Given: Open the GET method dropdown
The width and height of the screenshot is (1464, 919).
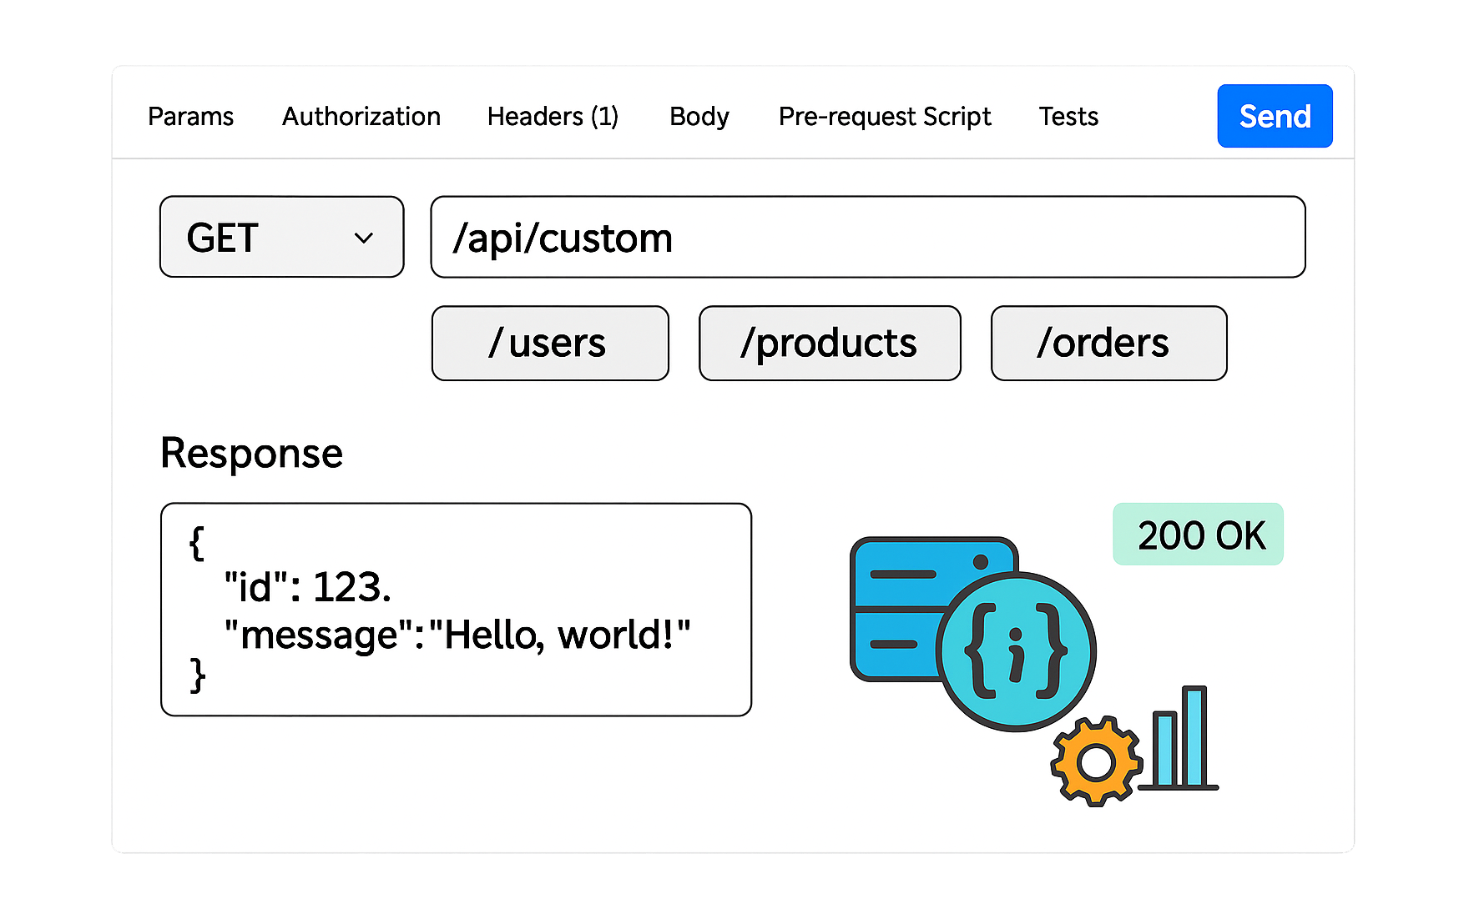Looking at the screenshot, I should tap(281, 236).
